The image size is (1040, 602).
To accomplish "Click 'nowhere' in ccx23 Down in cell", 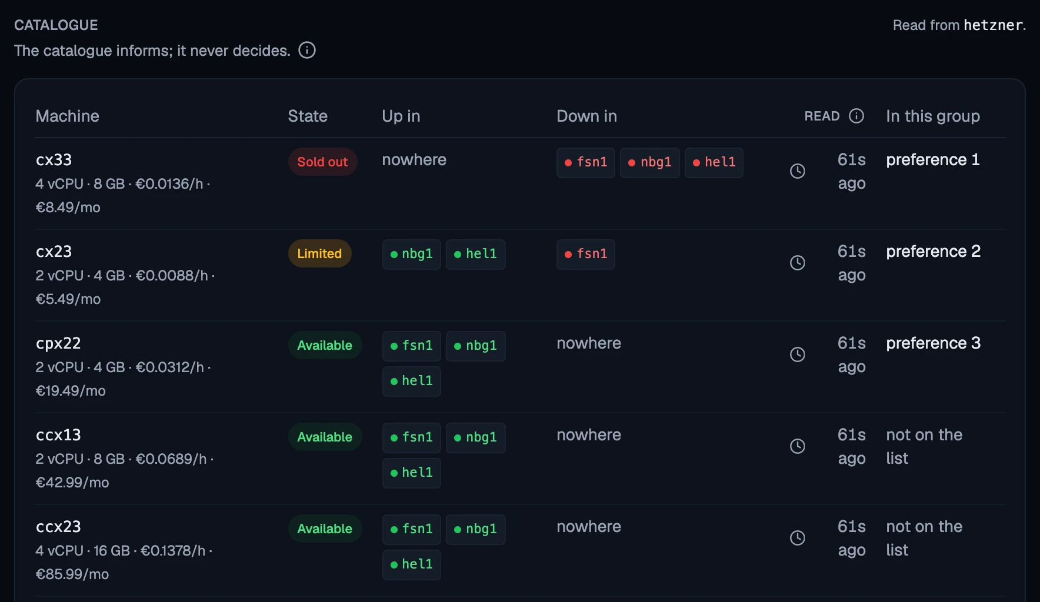I will pos(589,527).
